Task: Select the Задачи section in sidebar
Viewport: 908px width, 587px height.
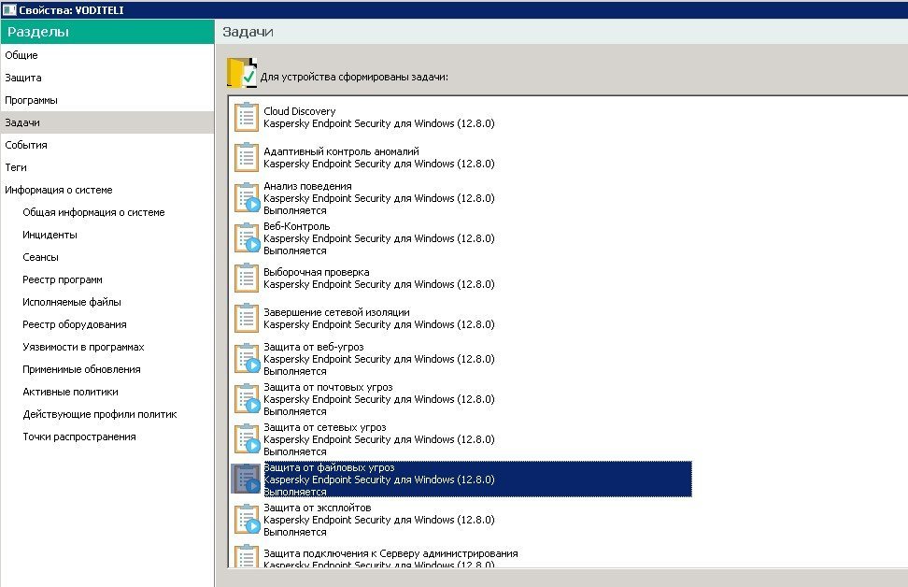Action: (107, 122)
